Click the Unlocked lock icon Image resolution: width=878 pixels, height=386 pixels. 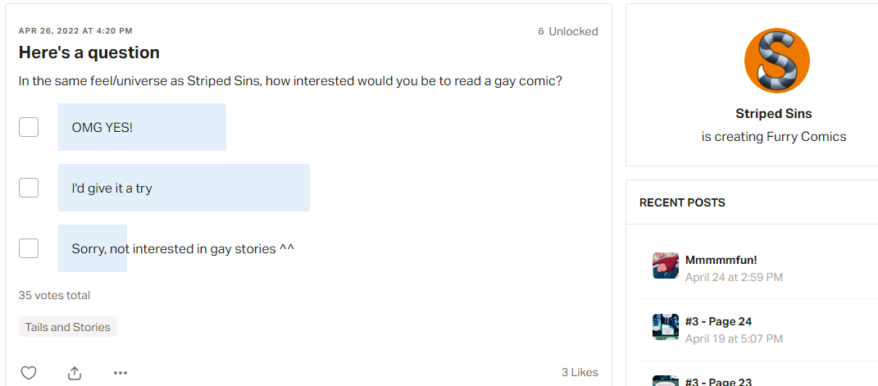pos(541,32)
